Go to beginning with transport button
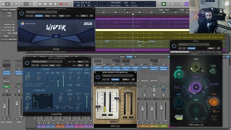This screenshot has width=231, height=130. [x=50, y=4]
